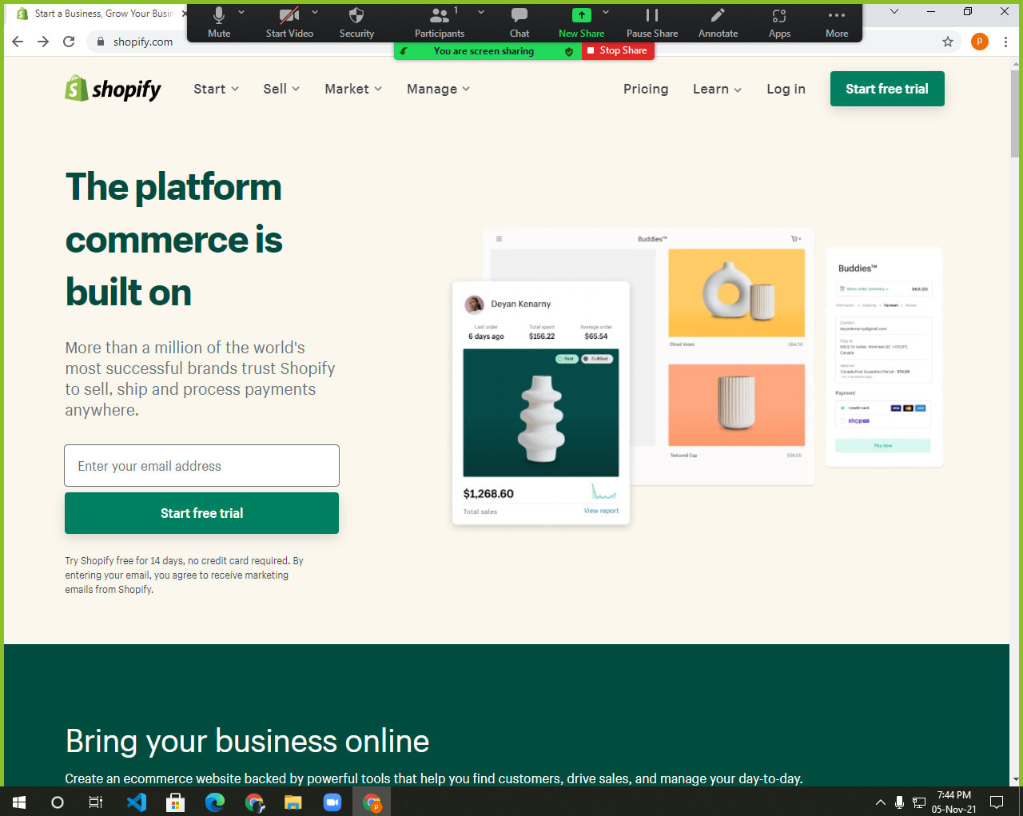
Task: Open Windows Start menu
Action: pos(19,802)
